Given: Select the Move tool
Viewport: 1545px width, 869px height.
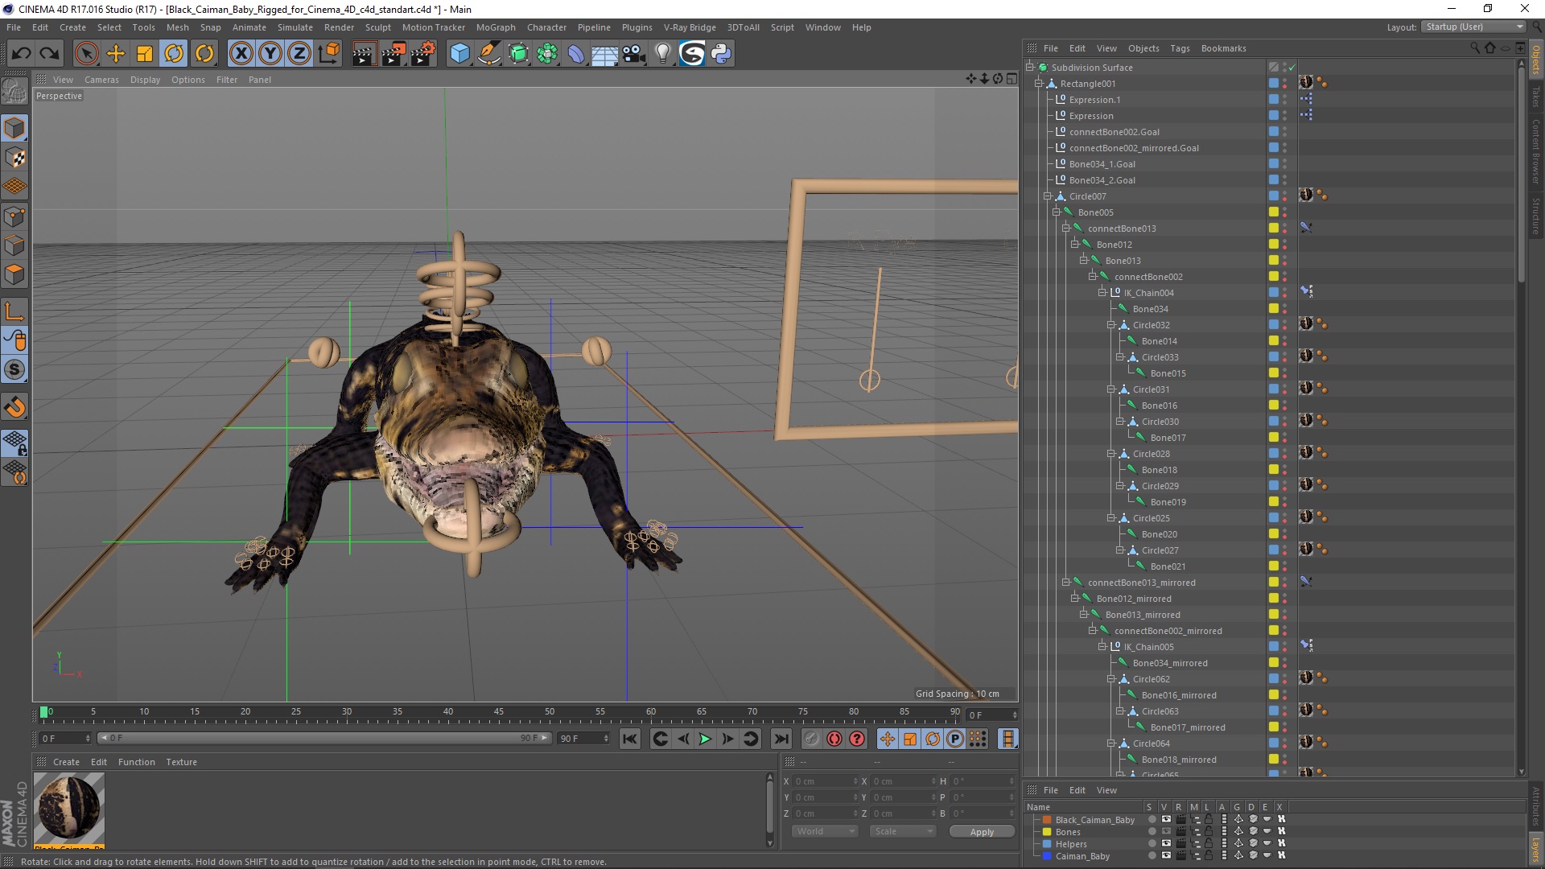Looking at the screenshot, I should [116, 54].
